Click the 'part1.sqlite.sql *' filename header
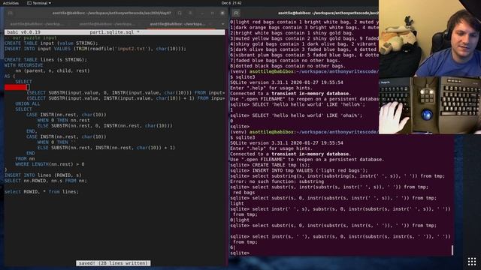Viewport: 481px width, 270px height. click(x=115, y=32)
